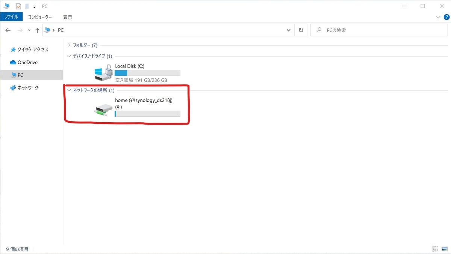This screenshot has width=451, height=254.
Task: Click the Forward navigation arrow
Action: [x=20, y=30]
